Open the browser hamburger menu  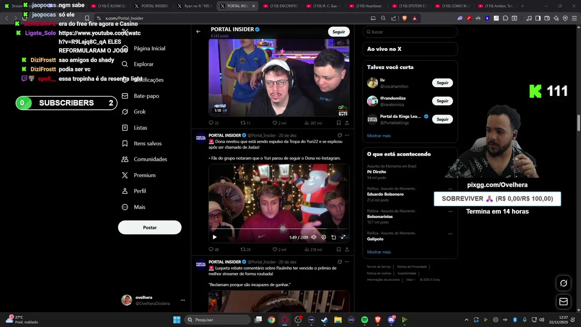tap(574, 18)
